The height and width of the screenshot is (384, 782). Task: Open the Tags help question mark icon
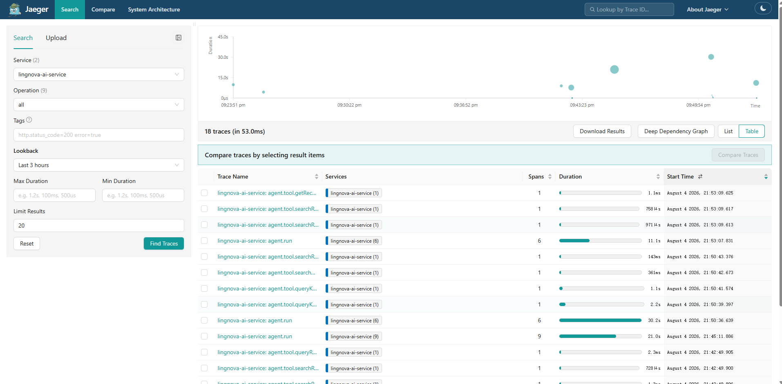point(29,120)
